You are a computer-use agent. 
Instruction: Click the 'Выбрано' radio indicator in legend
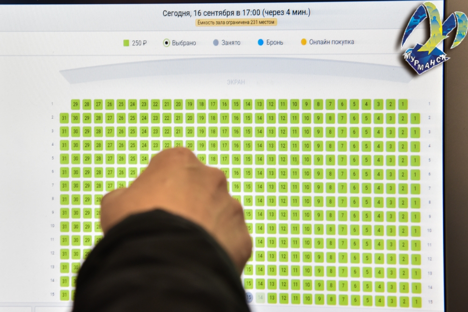tap(166, 43)
